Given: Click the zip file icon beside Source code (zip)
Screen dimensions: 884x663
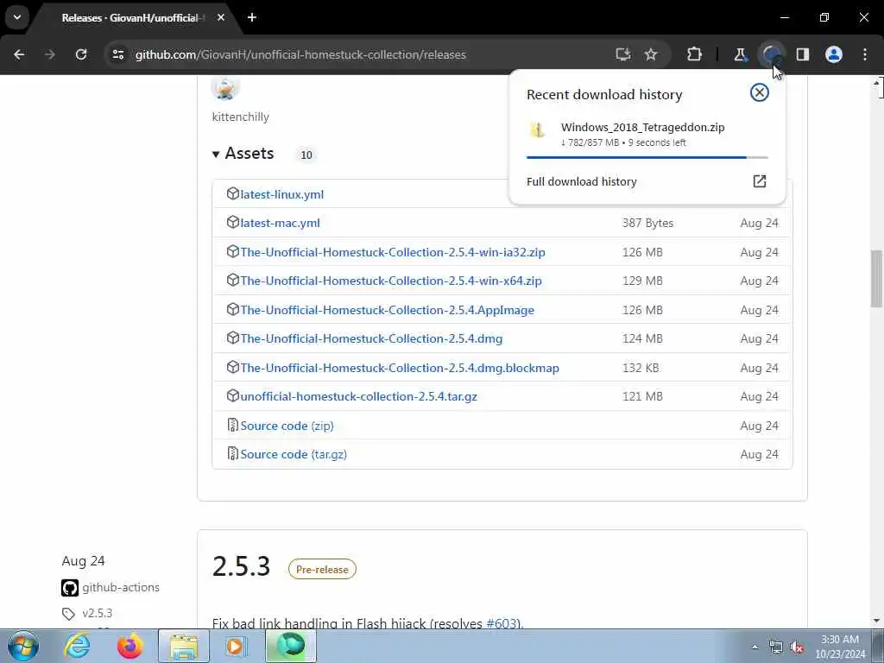Looking at the screenshot, I should tap(232, 425).
